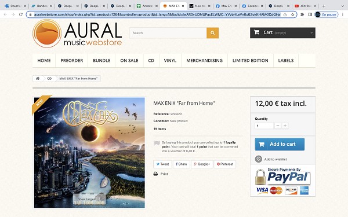Open the home breadcrumb icon
The height and width of the screenshot is (217, 348).
click(38, 78)
